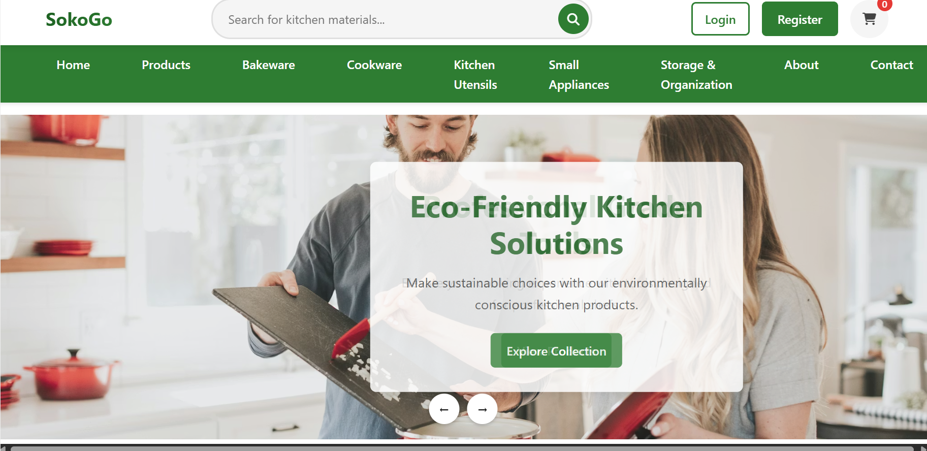Open the shopping cart icon
The width and height of the screenshot is (927, 451).
click(x=869, y=19)
